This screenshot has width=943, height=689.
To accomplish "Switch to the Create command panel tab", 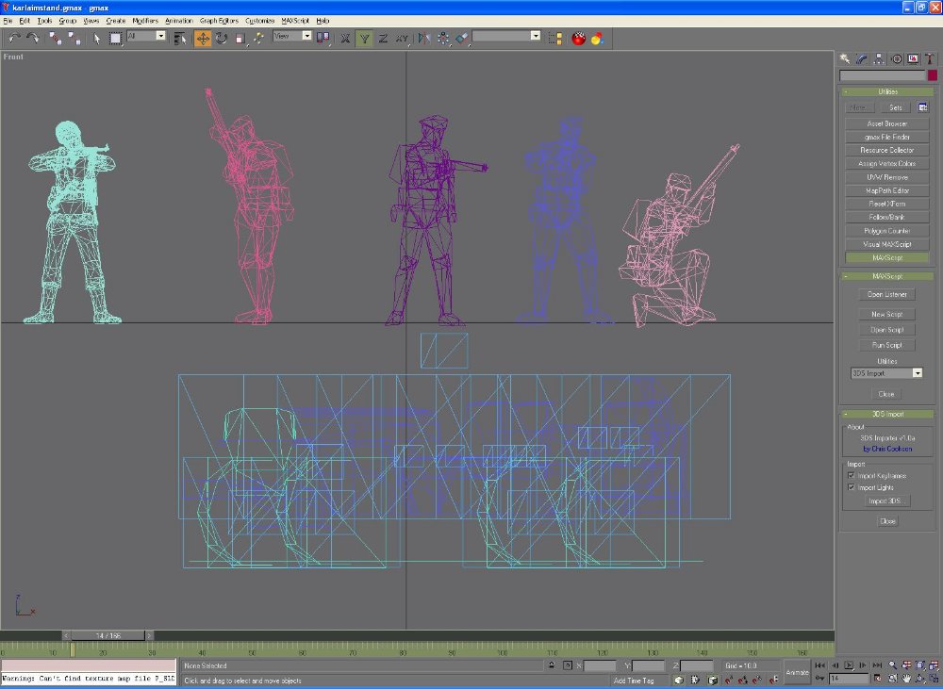I will coord(846,58).
